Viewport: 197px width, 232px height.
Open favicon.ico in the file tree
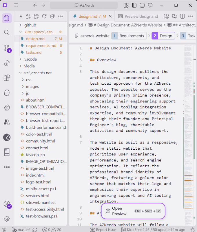pyautogui.click(x=41, y=155)
